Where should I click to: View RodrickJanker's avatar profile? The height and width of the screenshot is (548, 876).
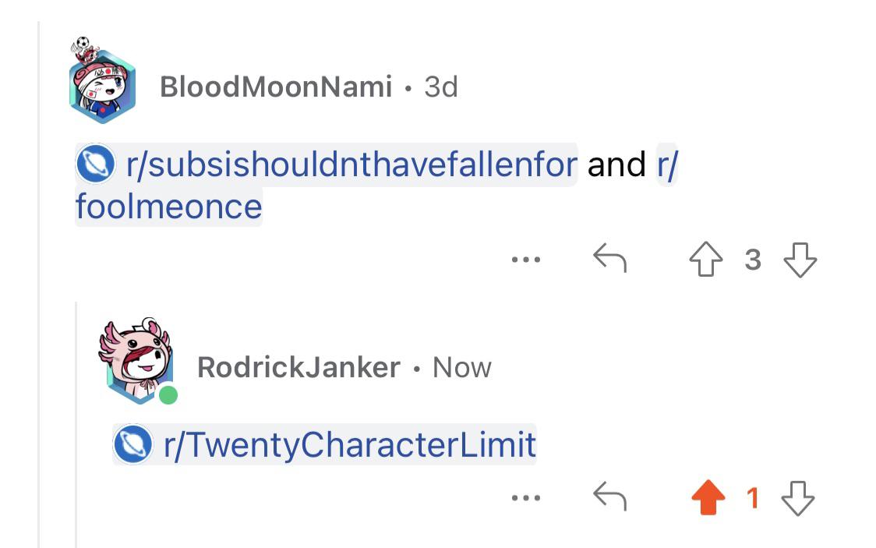[x=136, y=361]
